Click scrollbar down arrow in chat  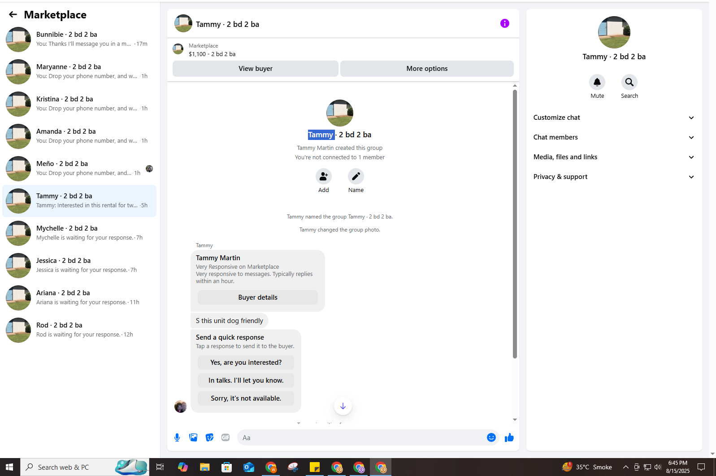coord(515,419)
